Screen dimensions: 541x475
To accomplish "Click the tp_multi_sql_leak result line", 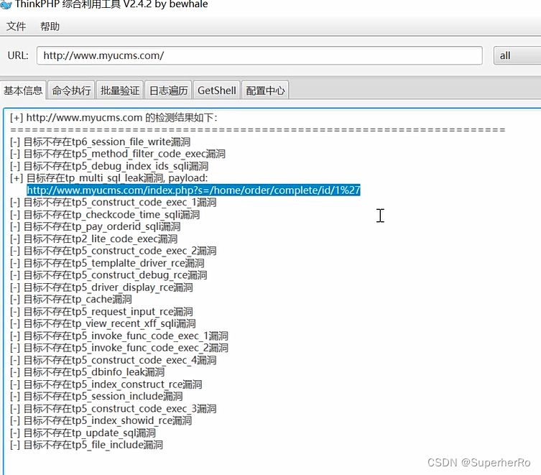I will click(x=109, y=178).
